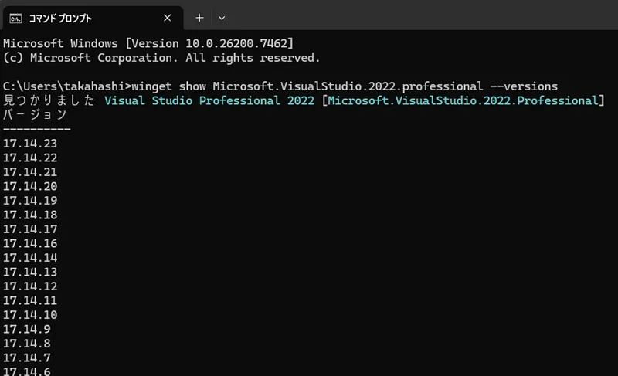Click the Microsoft Windows version line

(148, 43)
